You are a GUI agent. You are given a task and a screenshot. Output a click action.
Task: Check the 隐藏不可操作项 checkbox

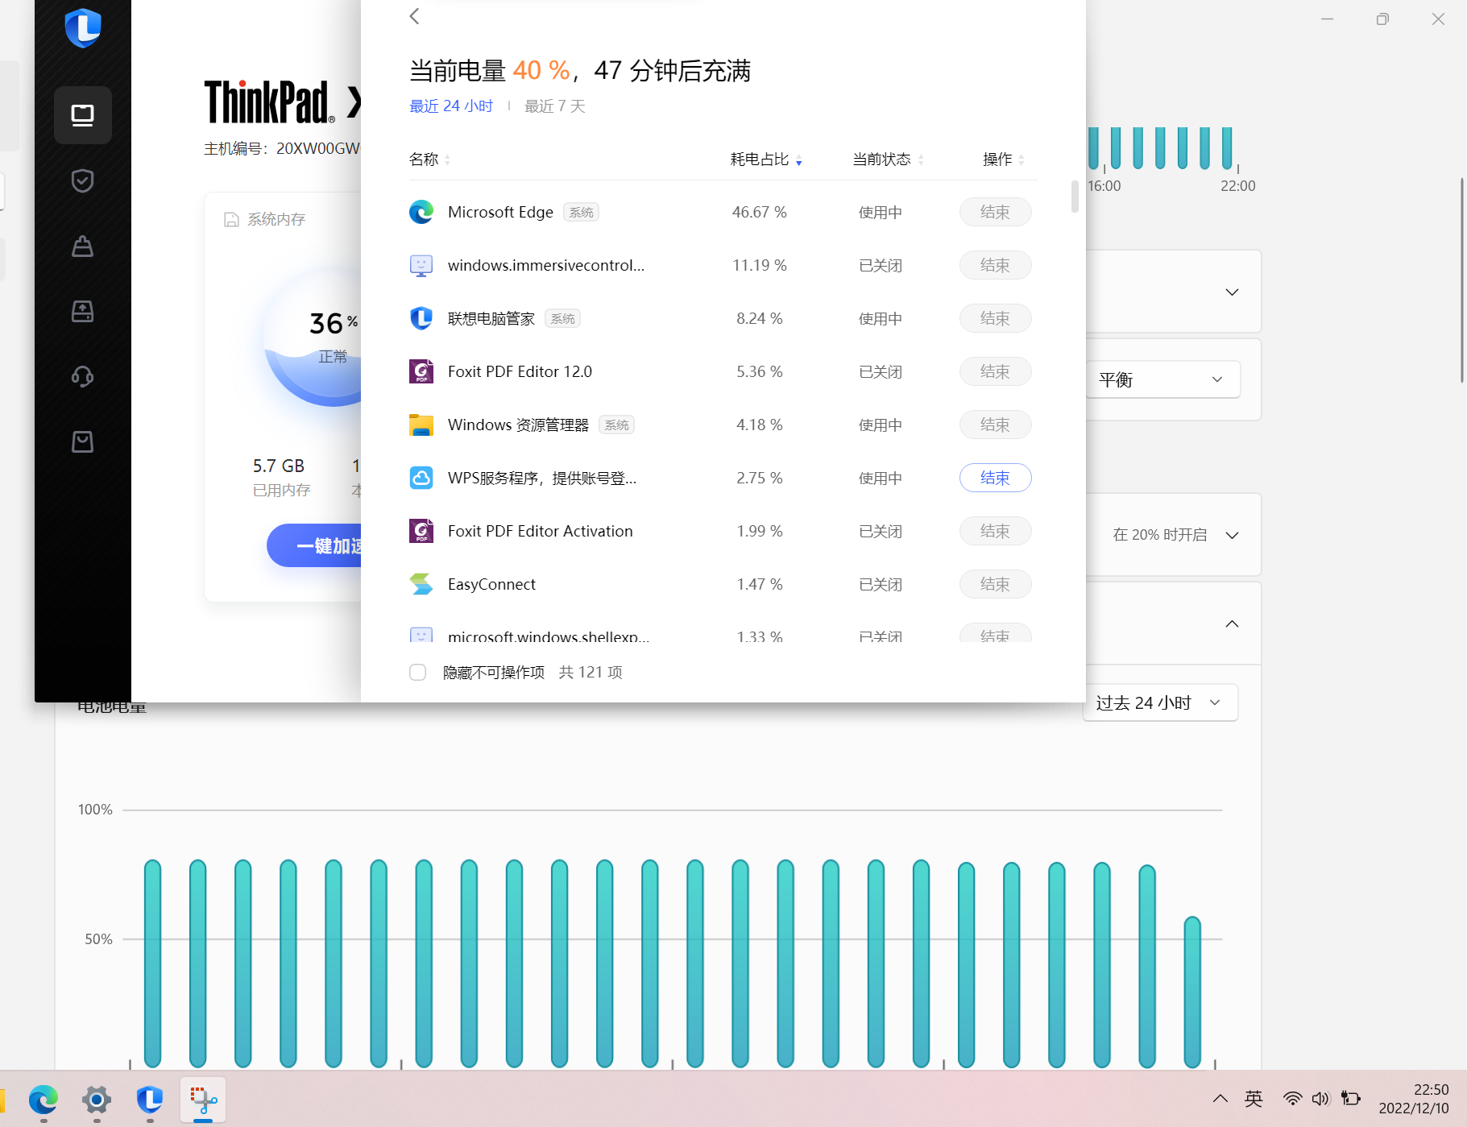point(417,672)
